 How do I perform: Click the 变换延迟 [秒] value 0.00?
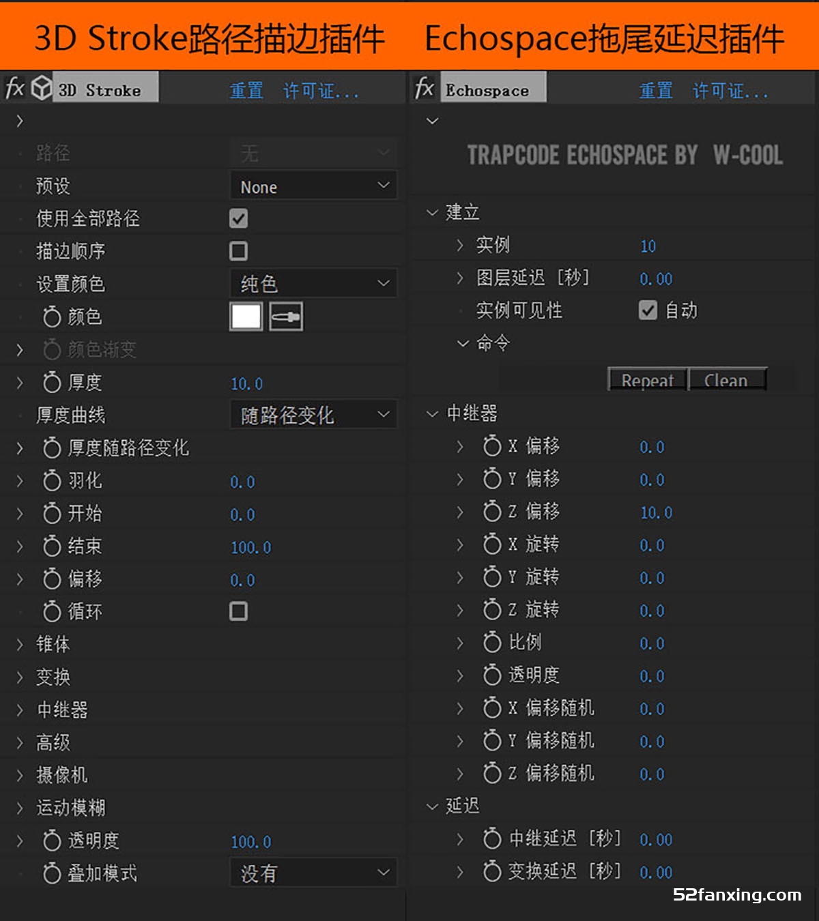pyautogui.click(x=656, y=872)
